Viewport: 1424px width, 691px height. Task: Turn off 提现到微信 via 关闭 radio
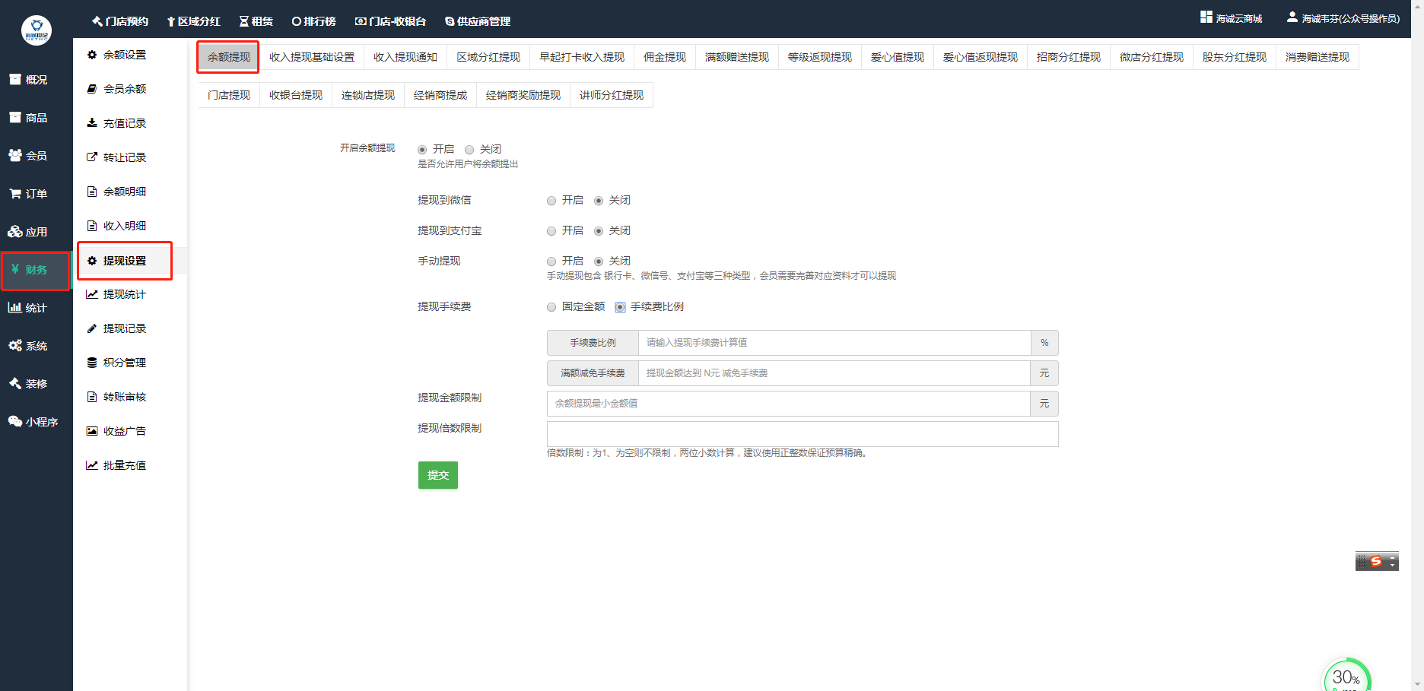tap(599, 201)
